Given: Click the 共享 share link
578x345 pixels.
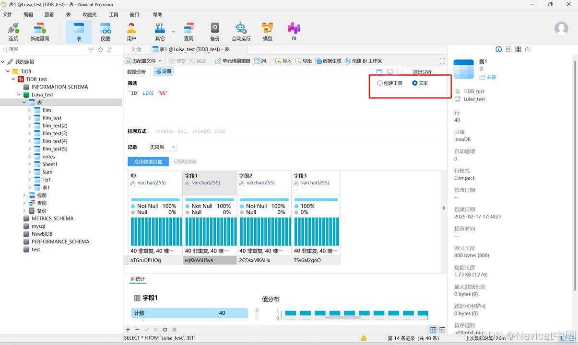Looking at the screenshot, I should 488,77.
